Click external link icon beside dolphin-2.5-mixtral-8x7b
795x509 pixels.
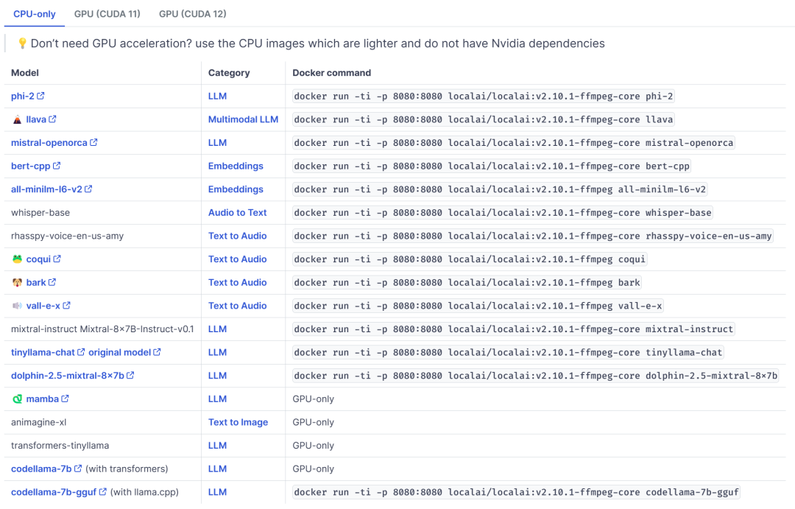(x=130, y=375)
